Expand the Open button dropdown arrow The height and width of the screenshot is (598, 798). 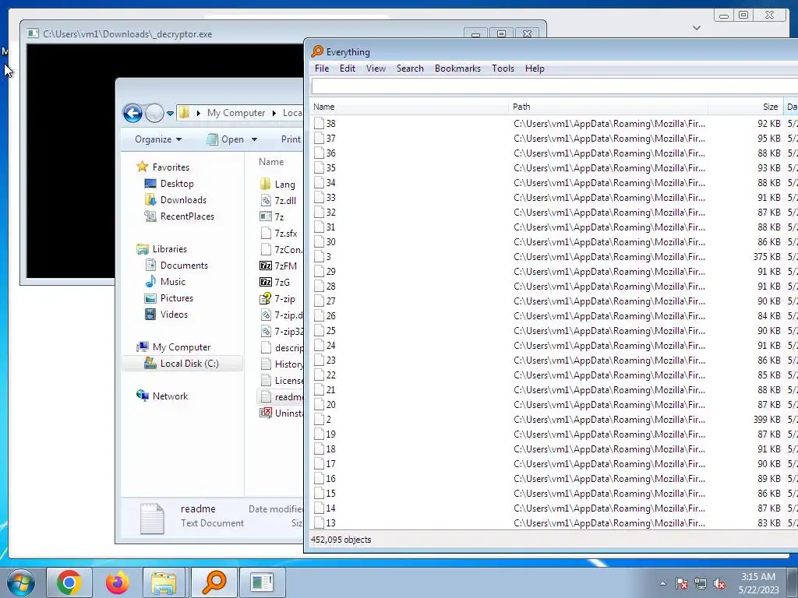(x=255, y=139)
